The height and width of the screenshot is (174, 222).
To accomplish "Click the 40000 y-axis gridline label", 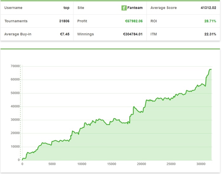I will pyautogui.click(x=15, y=106).
